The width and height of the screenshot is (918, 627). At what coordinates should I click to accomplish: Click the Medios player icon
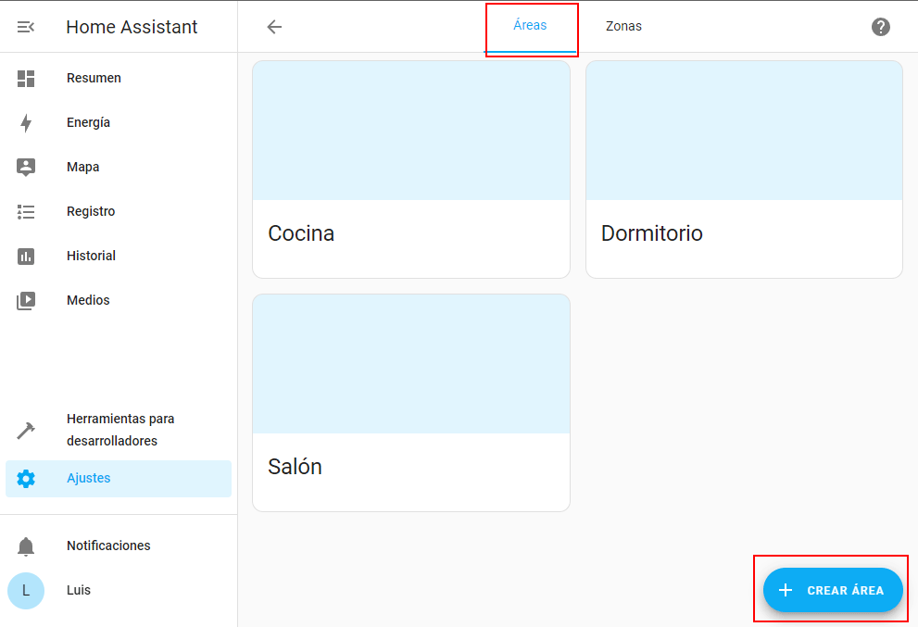(26, 301)
